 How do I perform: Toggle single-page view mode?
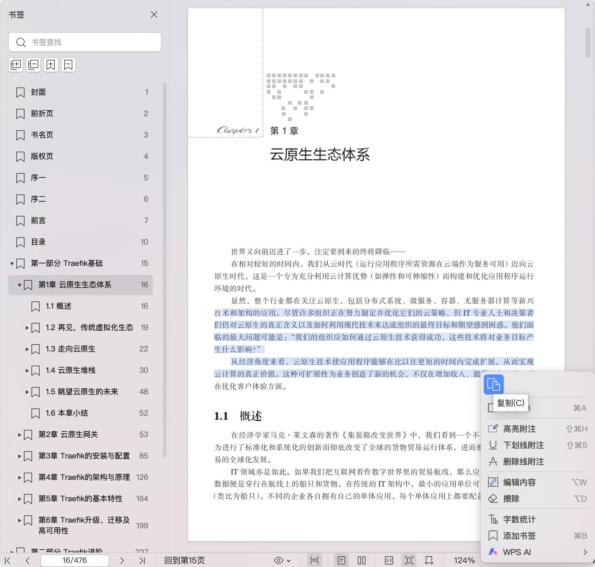(x=342, y=560)
